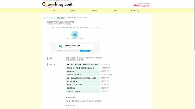Click the トップ breadcrumb link
The width and height of the screenshot is (195, 109).
45,18
